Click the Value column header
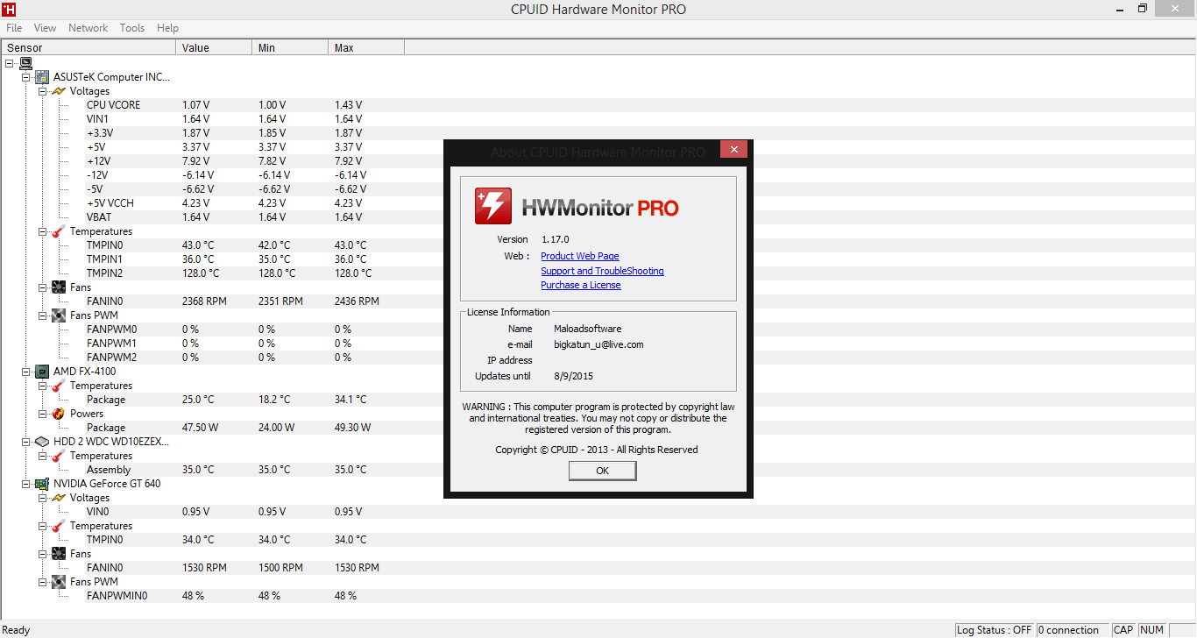Image resolution: width=1197 pixels, height=638 pixels. (x=215, y=47)
